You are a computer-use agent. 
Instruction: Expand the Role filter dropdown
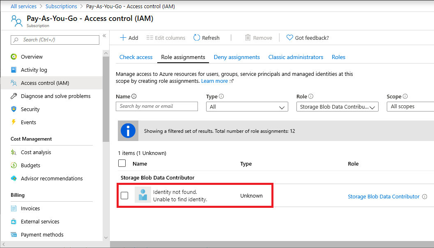pyautogui.click(x=337, y=106)
